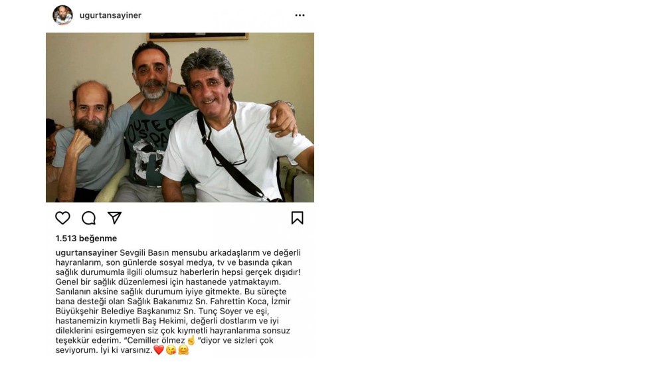Image resolution: width=645 pixels, height=366 pixels.
Task: Open the three-dot more options menu
Action: tap(300, 15)
